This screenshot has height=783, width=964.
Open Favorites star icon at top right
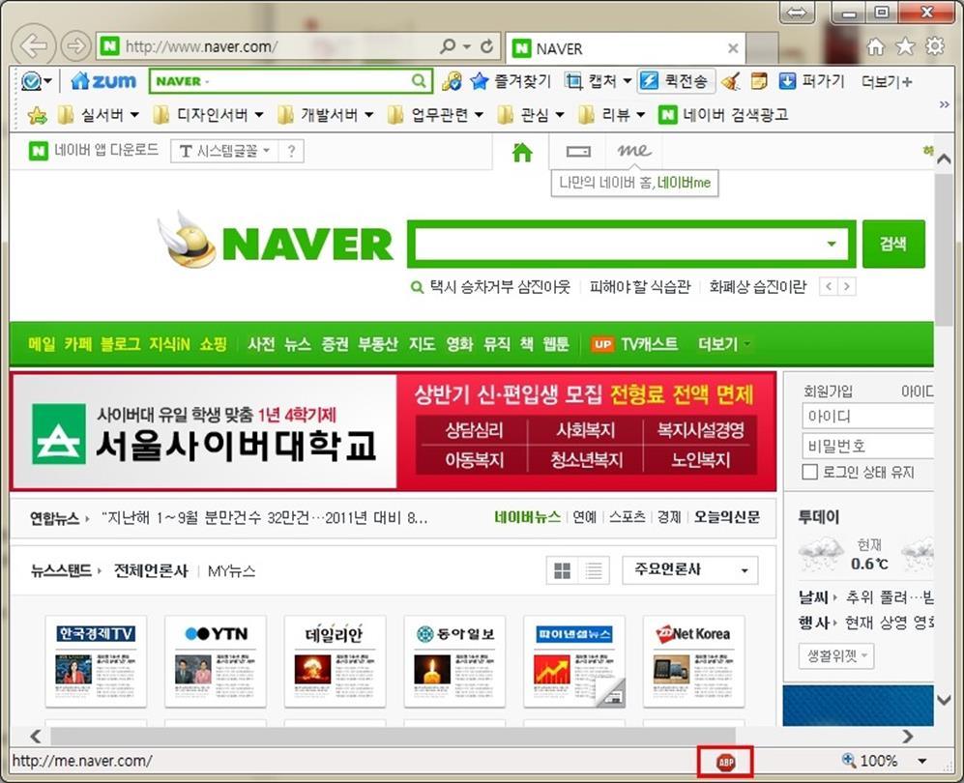click(905, 46)
